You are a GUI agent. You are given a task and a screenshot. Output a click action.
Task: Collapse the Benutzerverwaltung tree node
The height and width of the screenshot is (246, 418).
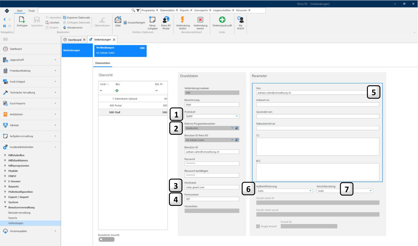click(5, 207)
